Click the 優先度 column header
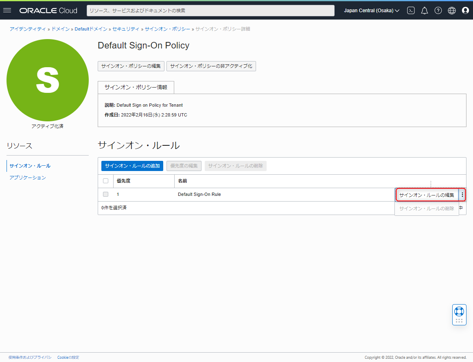 click(123, 181)
